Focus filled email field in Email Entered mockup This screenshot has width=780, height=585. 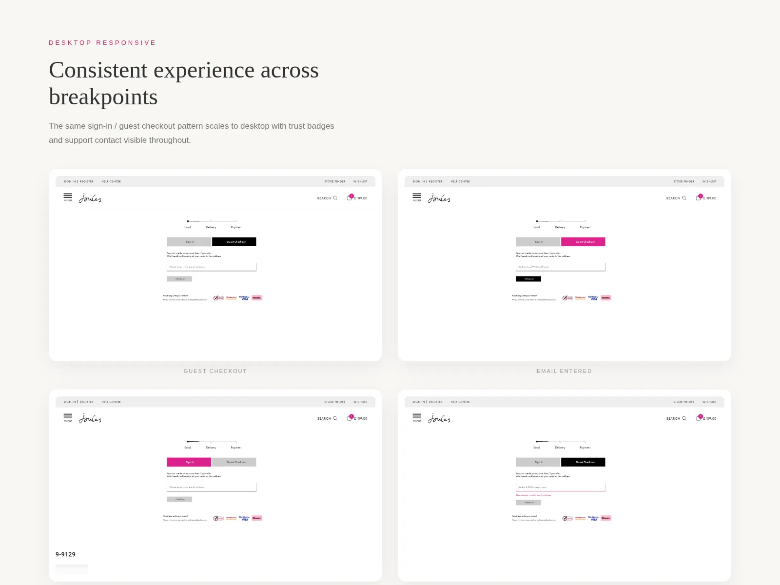[561, 267]
